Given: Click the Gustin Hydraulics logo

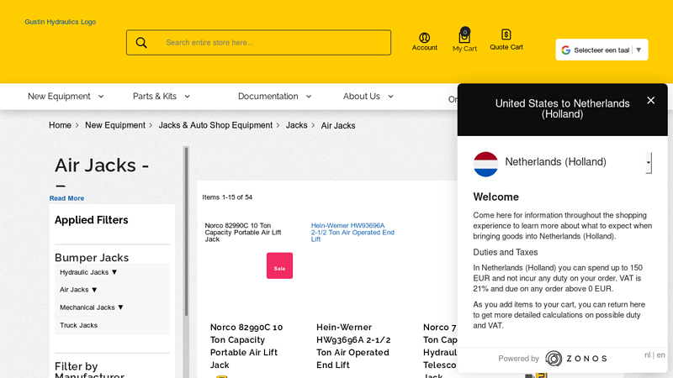Looking at the screenshot, I should click(x=60, y=22).
